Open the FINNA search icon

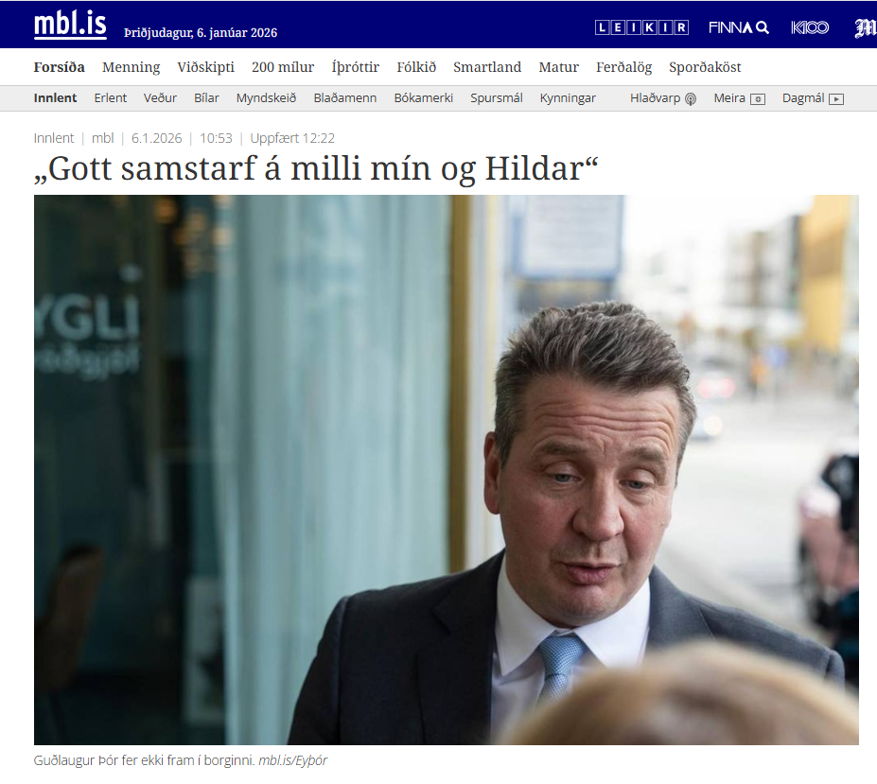(x=738, y=27)
